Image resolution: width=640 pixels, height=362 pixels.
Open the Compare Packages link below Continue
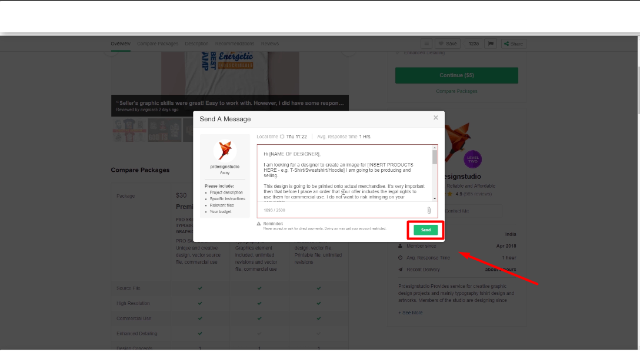pos(456,91)
